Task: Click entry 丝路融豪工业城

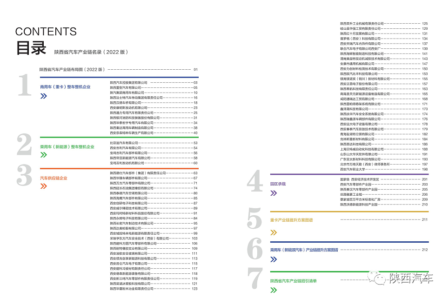Action: 351,194
